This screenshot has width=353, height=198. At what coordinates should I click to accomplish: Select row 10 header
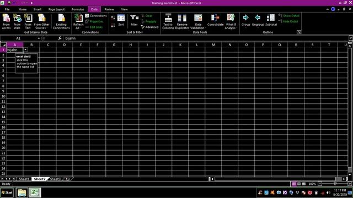click(x=3, y=96)
